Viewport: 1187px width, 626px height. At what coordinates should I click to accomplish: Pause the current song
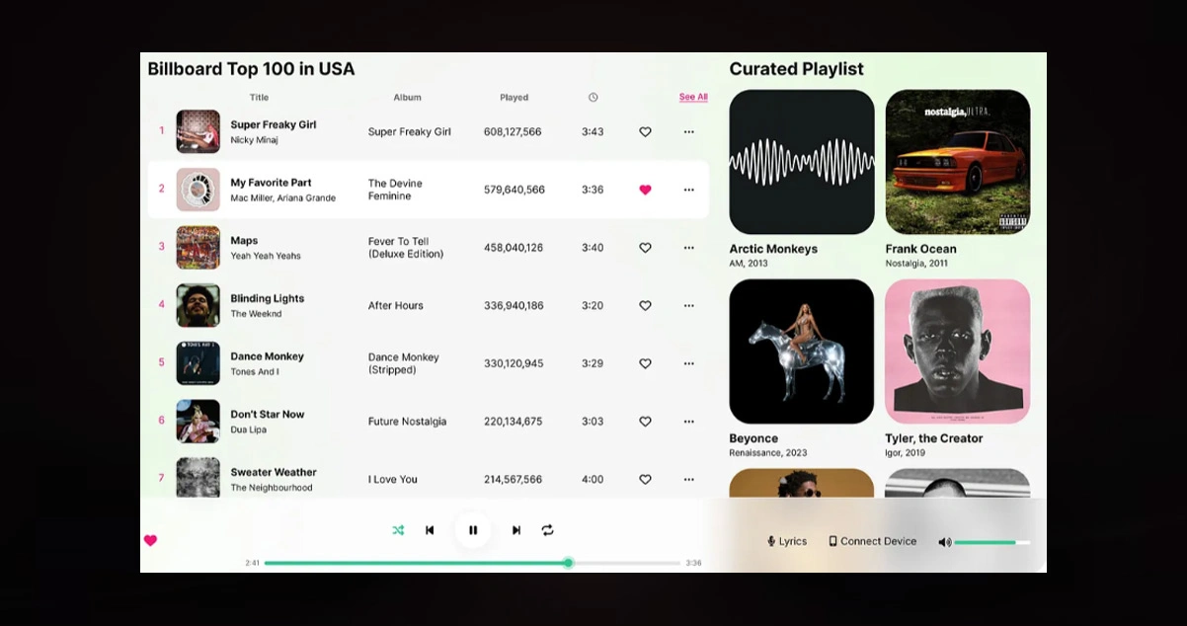point(473,530)
